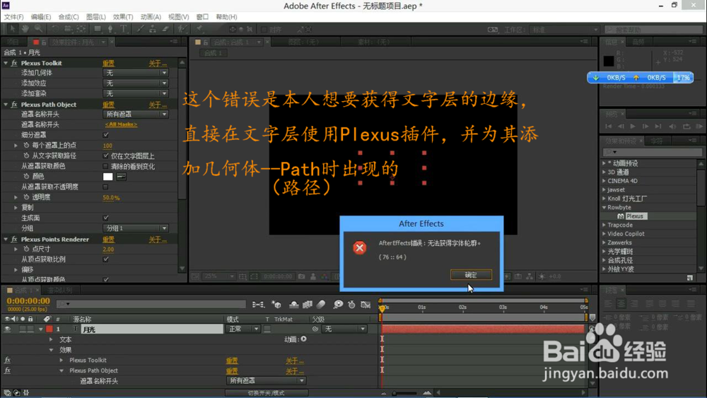Collapse the Plexus Toolkit effect group
This screenshot has width=707, height=398.
tap(6, 63)
